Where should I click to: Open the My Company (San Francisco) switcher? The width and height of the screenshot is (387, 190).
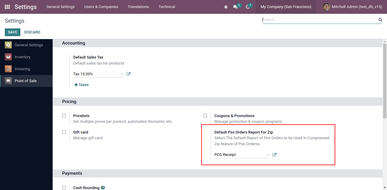(x=286, y=7)
